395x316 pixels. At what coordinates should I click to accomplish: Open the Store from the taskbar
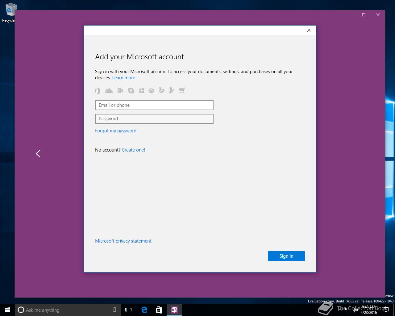click(x=159, y=310)
